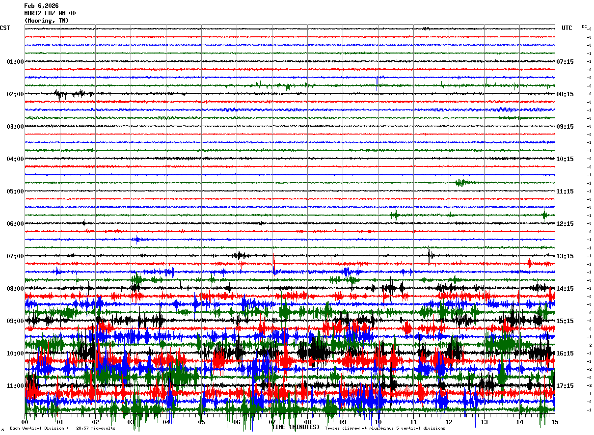The image size is (594, 435).
Task: Select the 11:00 CST time marker
Action: click(x=15, y=386)
